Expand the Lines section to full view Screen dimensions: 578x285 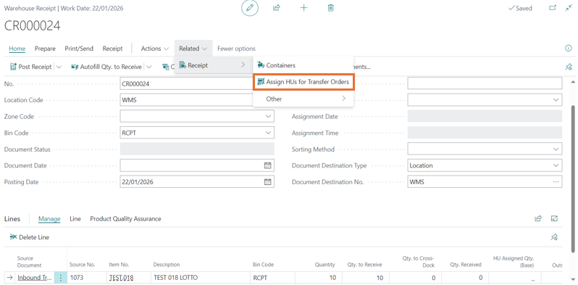(x=554, y=218)
